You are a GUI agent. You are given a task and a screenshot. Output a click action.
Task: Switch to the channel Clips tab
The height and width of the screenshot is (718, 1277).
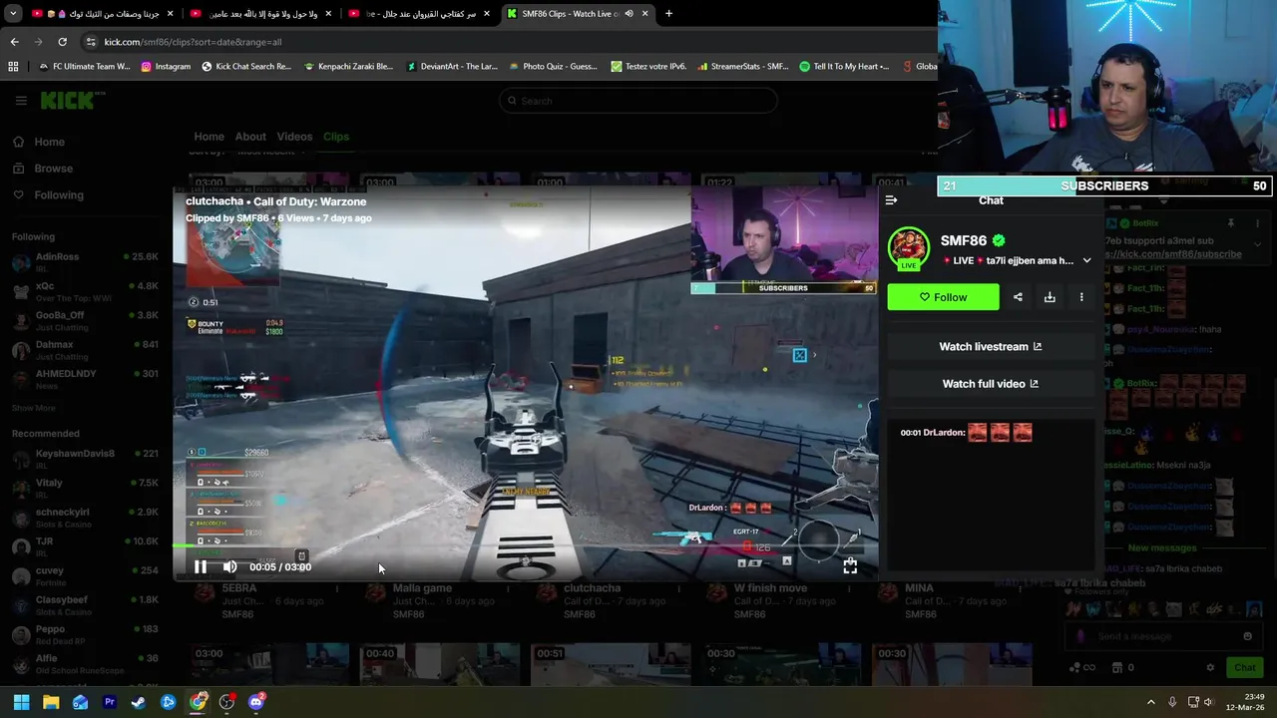(x=336, y=137)
